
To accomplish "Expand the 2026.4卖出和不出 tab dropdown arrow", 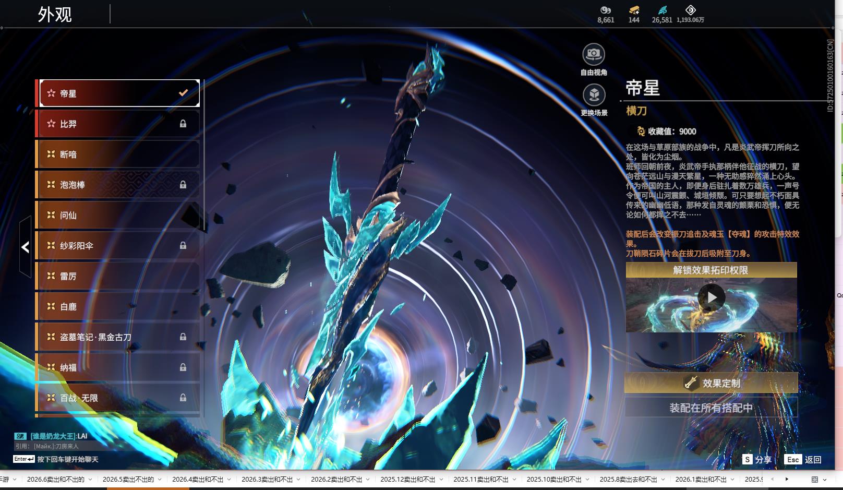I will tap(230, 479).
